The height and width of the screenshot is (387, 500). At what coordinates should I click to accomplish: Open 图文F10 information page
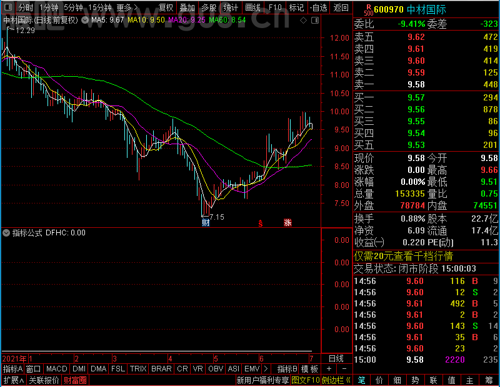tap(306, 380)
